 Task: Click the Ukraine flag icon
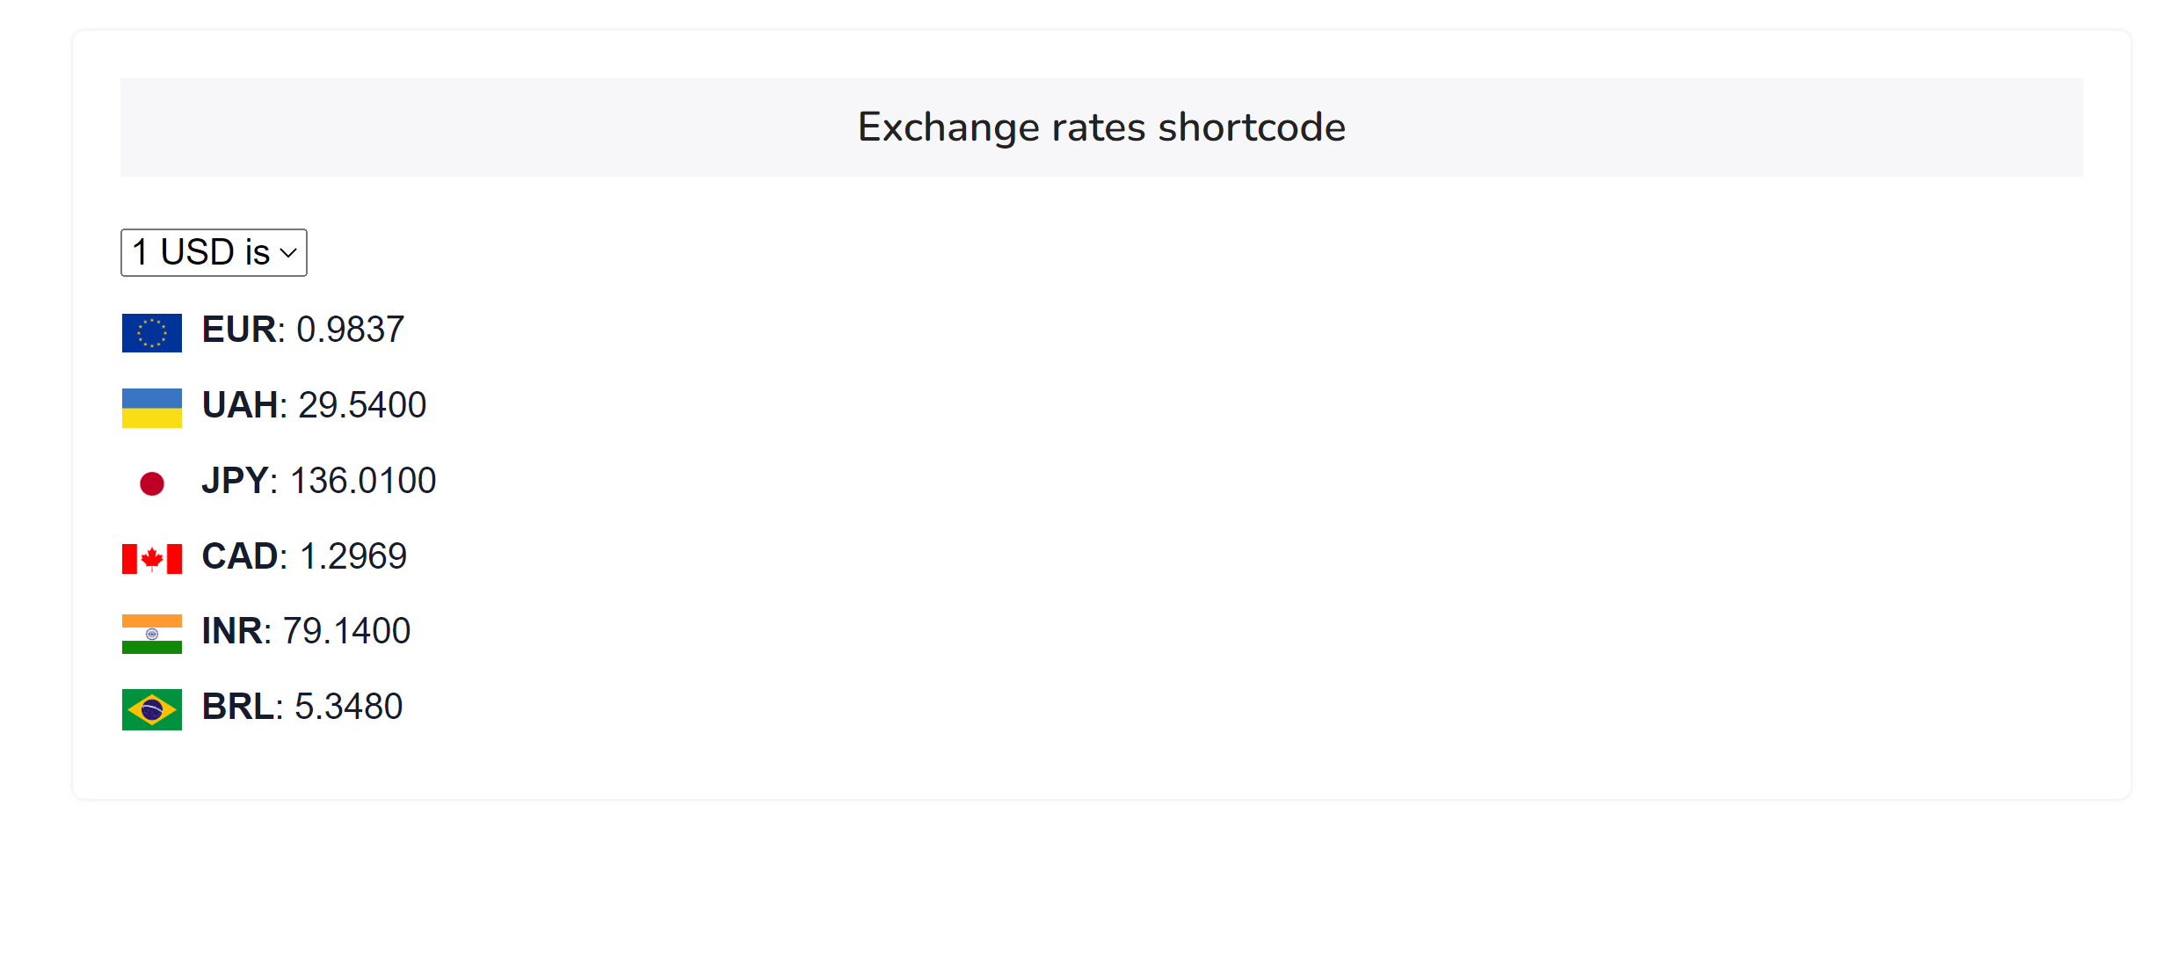click(151, 408)
